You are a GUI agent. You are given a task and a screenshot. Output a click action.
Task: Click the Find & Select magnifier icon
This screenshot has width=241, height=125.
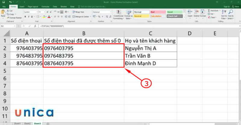pyautogui.click(x=231, y=14)
